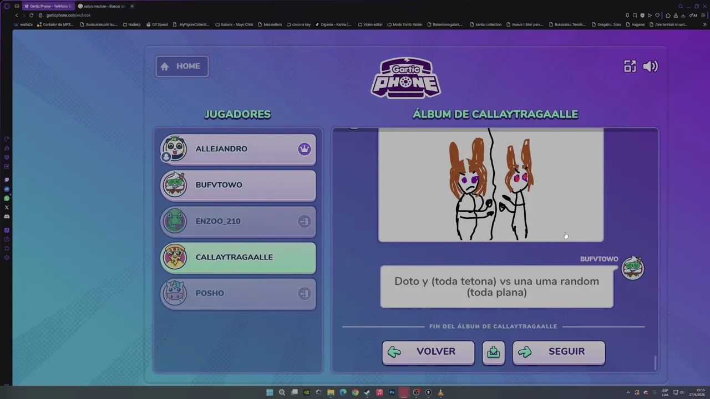Image resolution: width=710 pixels, height=399 pixels.
Task: Select player ALLEJANDRO in the list
Action: (x=238, y=149)
